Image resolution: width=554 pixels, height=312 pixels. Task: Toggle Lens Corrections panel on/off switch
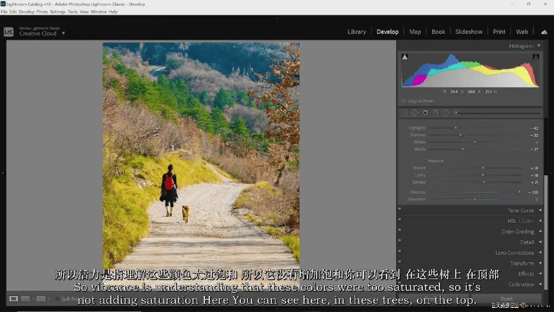pos(399,251)
